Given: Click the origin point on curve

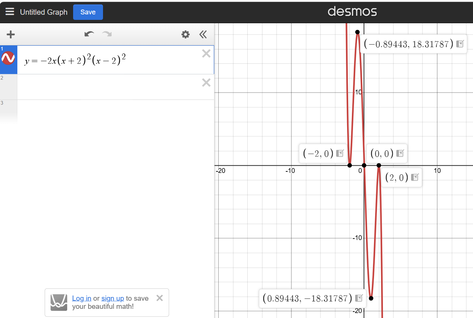Looking at the screenshot, I should click(x=364, y=165).
